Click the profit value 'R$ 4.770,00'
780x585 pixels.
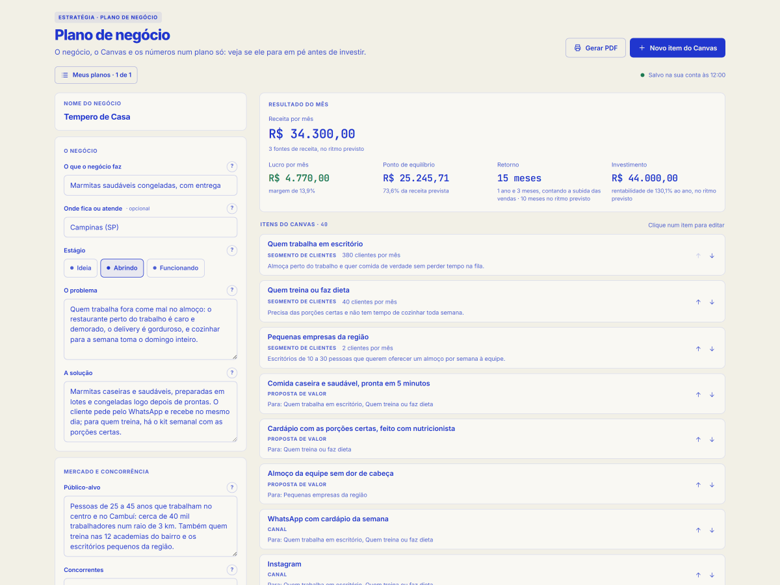click(299, 178)
